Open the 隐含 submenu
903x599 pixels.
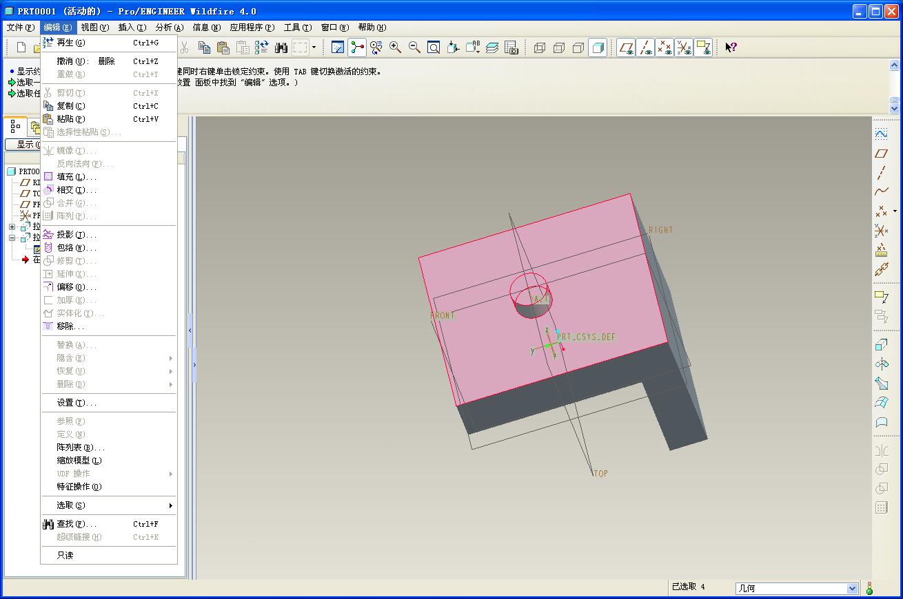pos(109,358)
